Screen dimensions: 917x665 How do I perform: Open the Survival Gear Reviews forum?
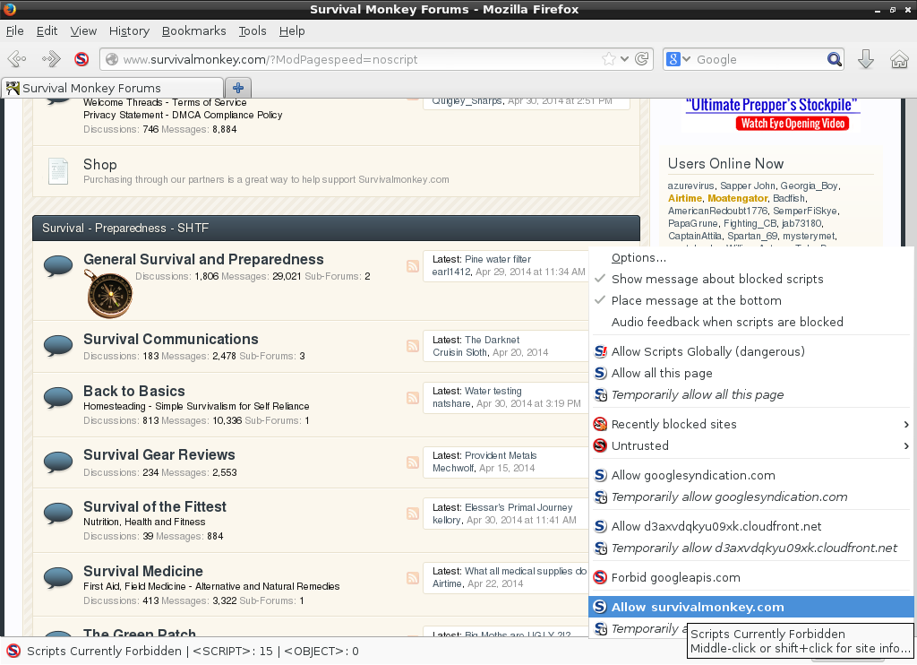(159, 455)
